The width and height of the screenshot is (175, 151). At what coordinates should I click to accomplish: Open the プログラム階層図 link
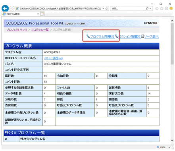[102, 37]
